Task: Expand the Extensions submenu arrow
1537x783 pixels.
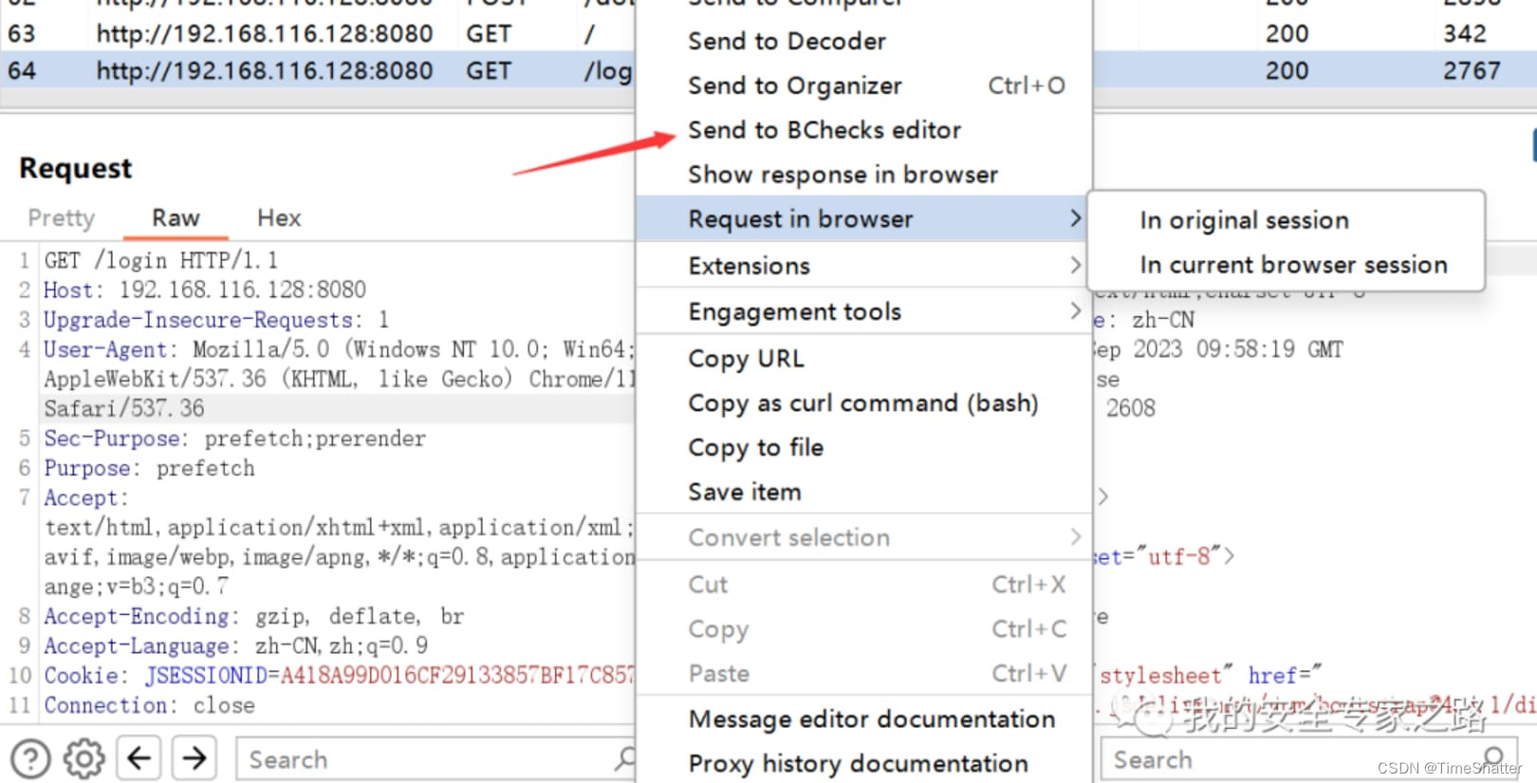Action: tap(1075, 265)
